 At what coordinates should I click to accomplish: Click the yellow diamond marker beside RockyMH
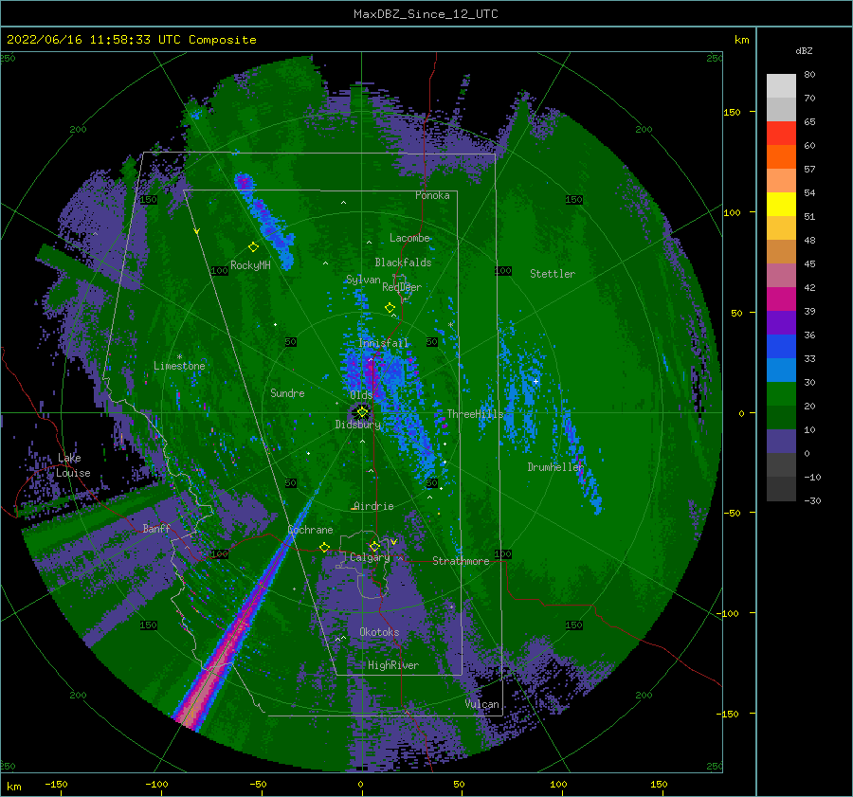pyautogui.click(x=253, y=247)
